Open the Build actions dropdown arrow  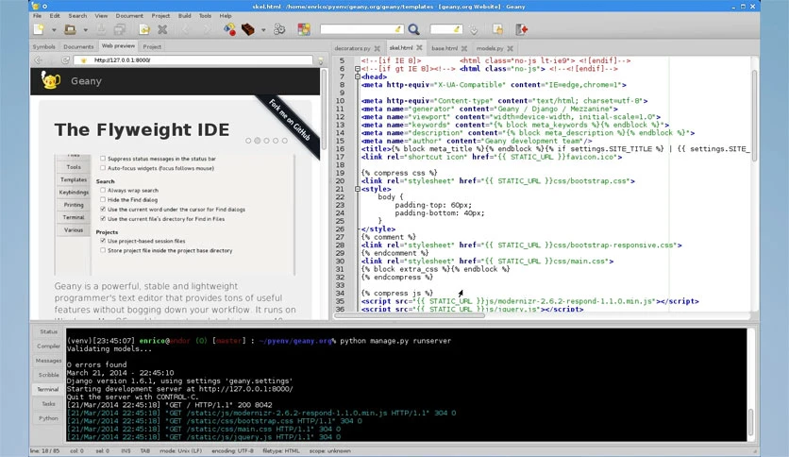[x=263, y=30]
